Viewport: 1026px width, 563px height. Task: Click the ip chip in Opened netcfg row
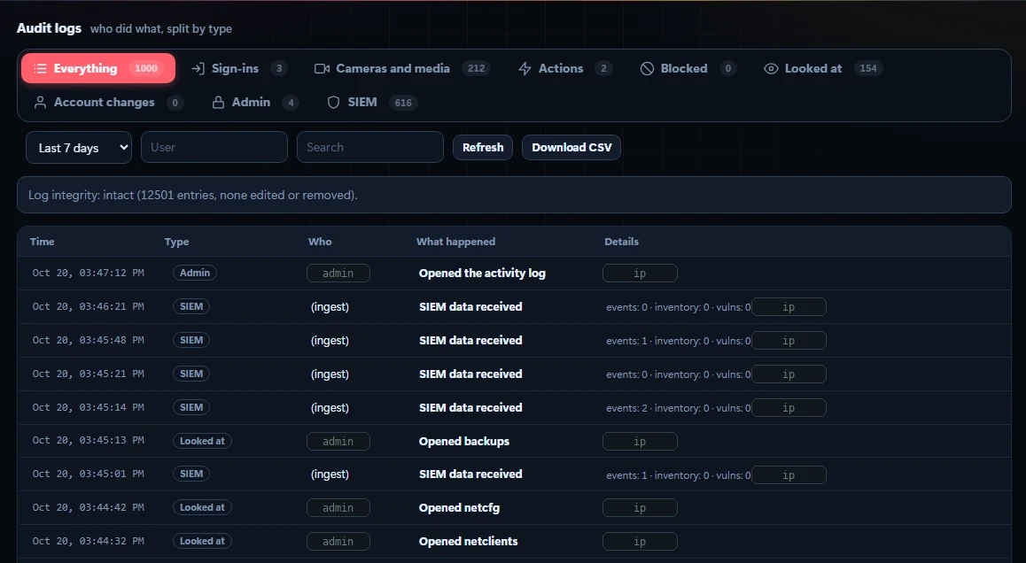(x=640, y=508)
